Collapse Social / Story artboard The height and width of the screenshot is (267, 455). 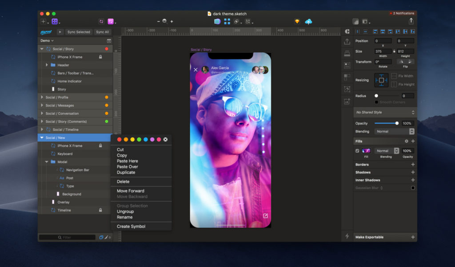coord(42,49)
